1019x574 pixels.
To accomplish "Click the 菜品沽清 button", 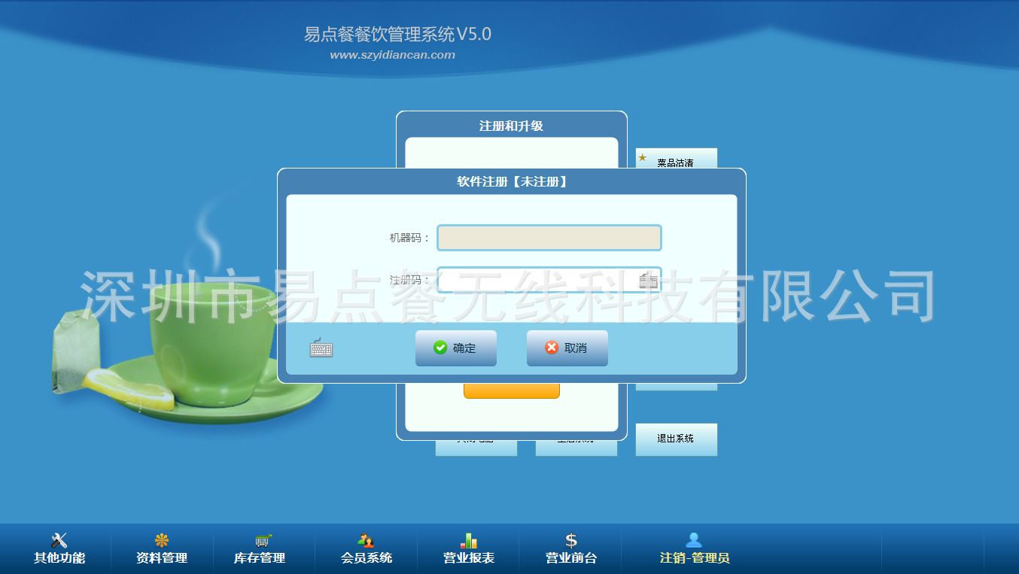I will coord(676,159).
